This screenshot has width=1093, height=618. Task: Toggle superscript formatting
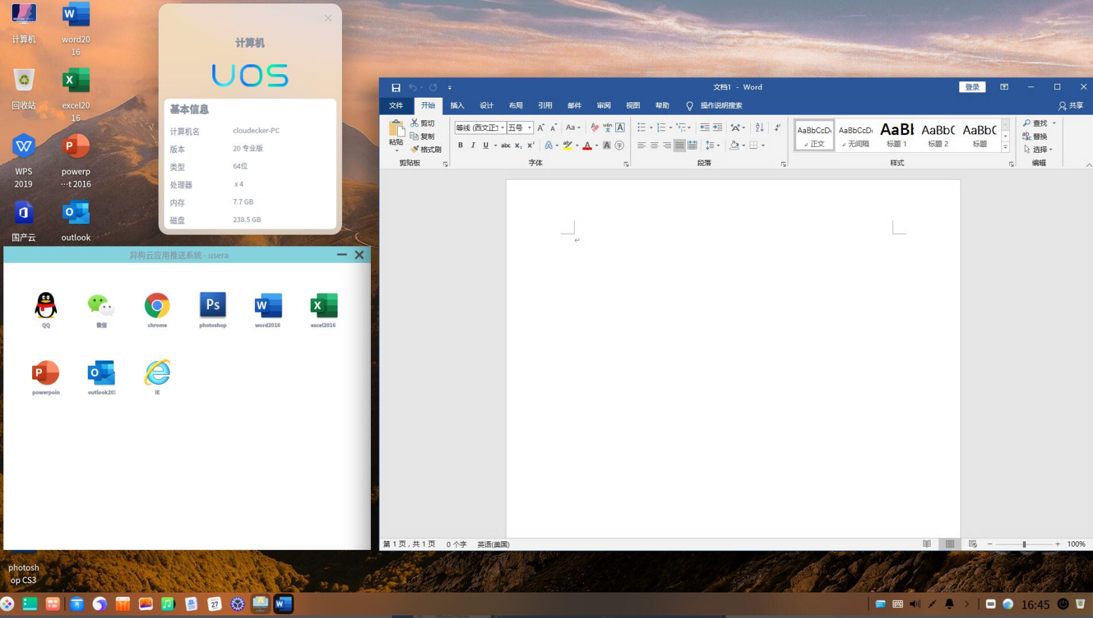pyautogui.click(x=531, y=145)
